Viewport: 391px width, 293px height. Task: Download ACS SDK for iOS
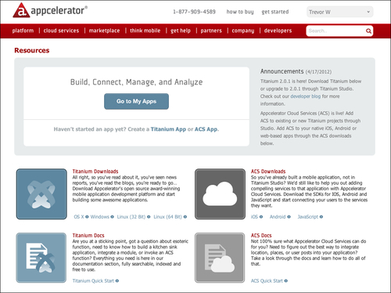pos(254,217)
